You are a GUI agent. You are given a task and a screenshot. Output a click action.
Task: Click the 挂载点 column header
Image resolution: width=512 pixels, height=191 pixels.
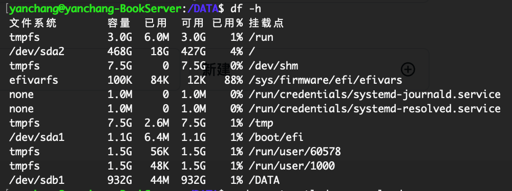[266, 23]
